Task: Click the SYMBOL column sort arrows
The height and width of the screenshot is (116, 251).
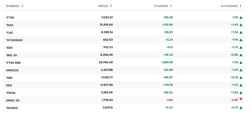Action: (23, 6)
